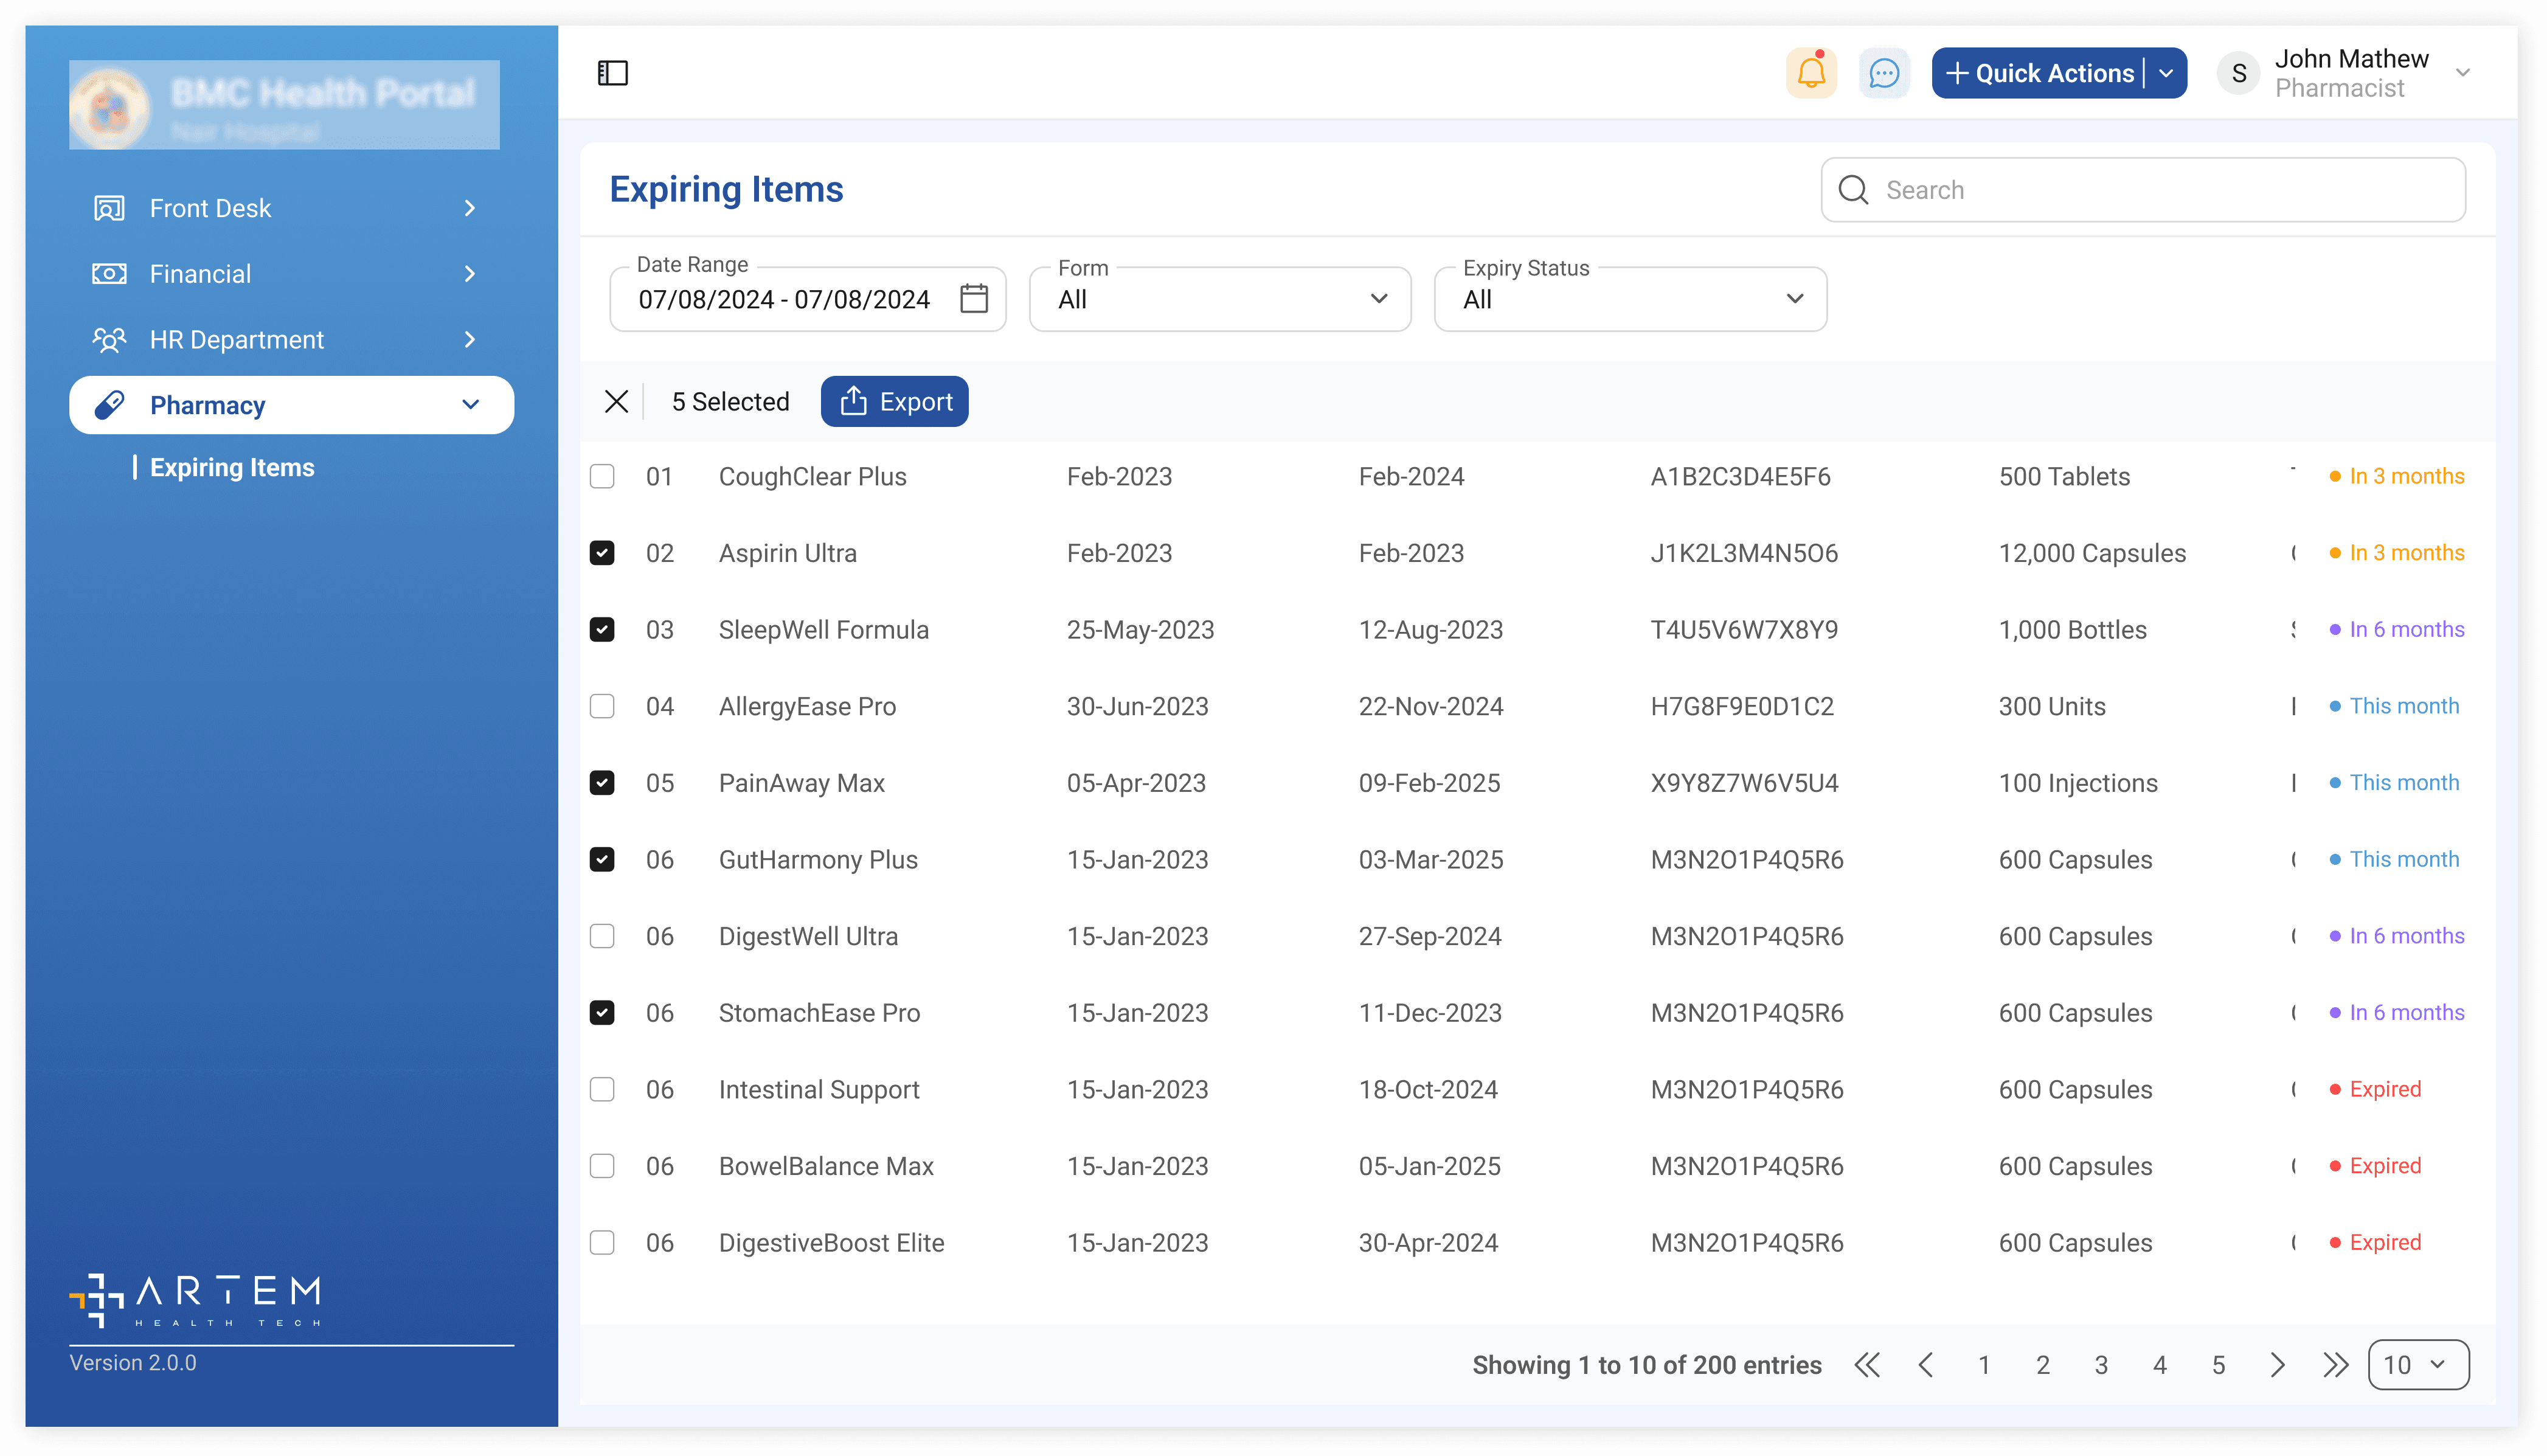2547x1456 pixels.
Task: Select the AllergyEase Pro checkbox
Action: tap(602, 706)
